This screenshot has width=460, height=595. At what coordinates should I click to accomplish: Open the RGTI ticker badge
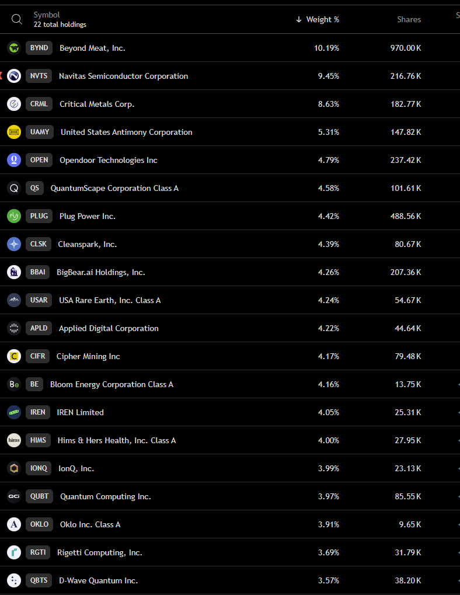coord(38,552)
